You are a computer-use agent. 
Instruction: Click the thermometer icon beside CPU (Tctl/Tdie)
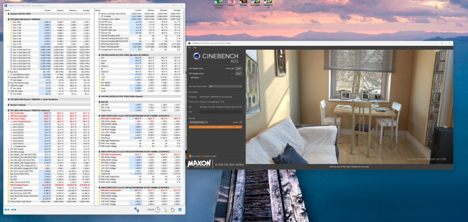pos(9,113)
